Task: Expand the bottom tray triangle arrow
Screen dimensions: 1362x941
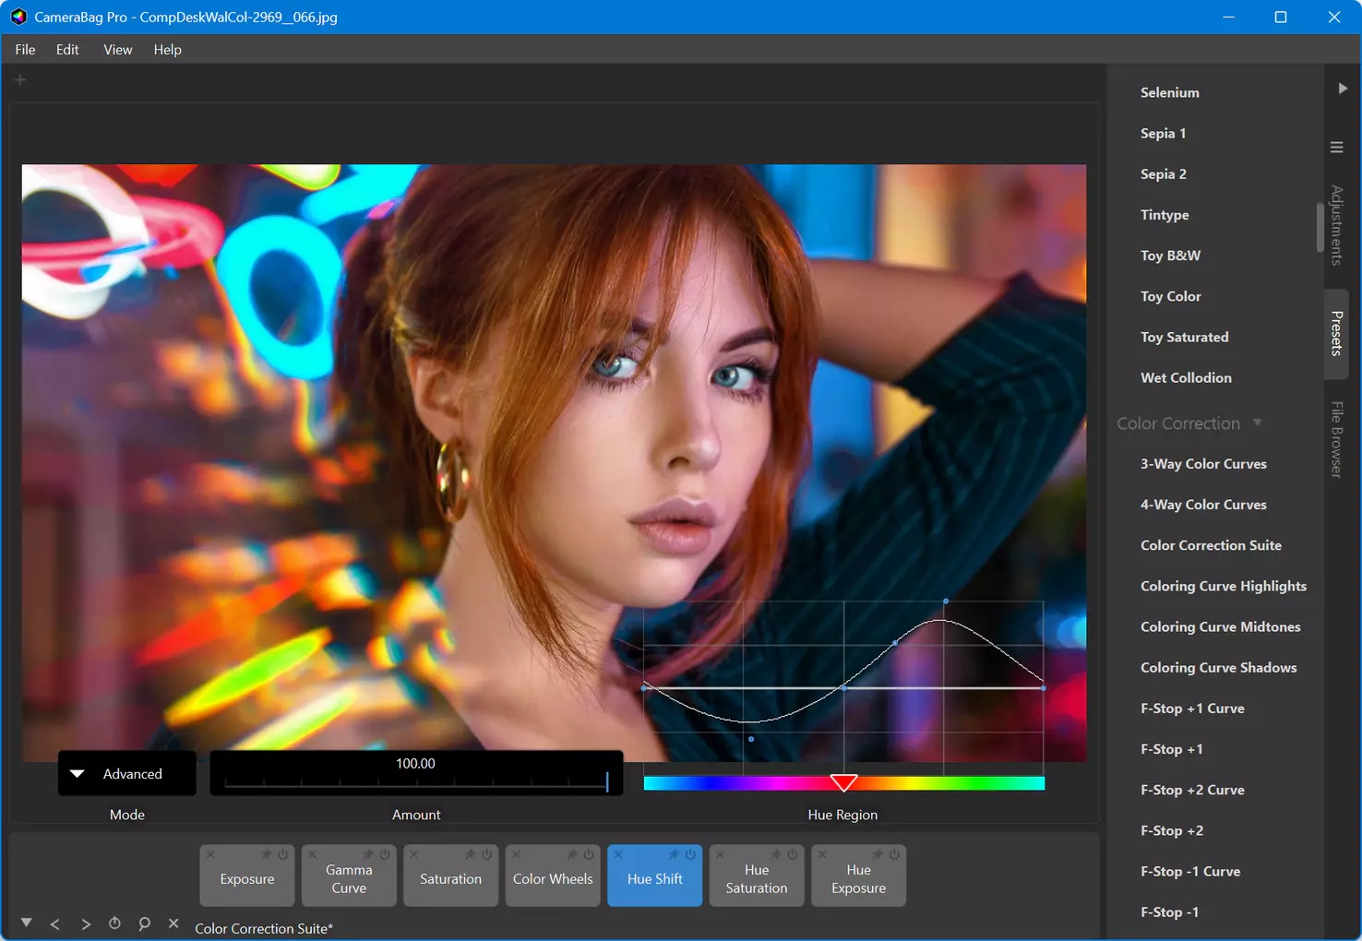Action: pos(27,923)
